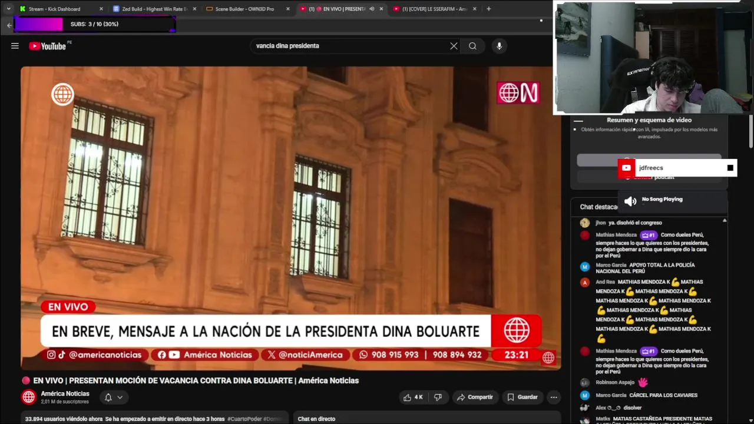Image resolution: width=754 pixels, height=424 pixels.
Task: Click the webcam overlay thumbnail
Action: pyautogui.click(x=653, y=57)
